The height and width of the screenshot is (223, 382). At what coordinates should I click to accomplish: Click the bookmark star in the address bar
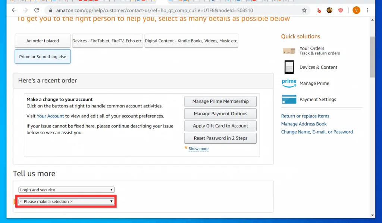304,11
